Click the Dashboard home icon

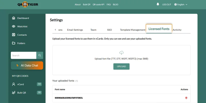coord(14,18)
